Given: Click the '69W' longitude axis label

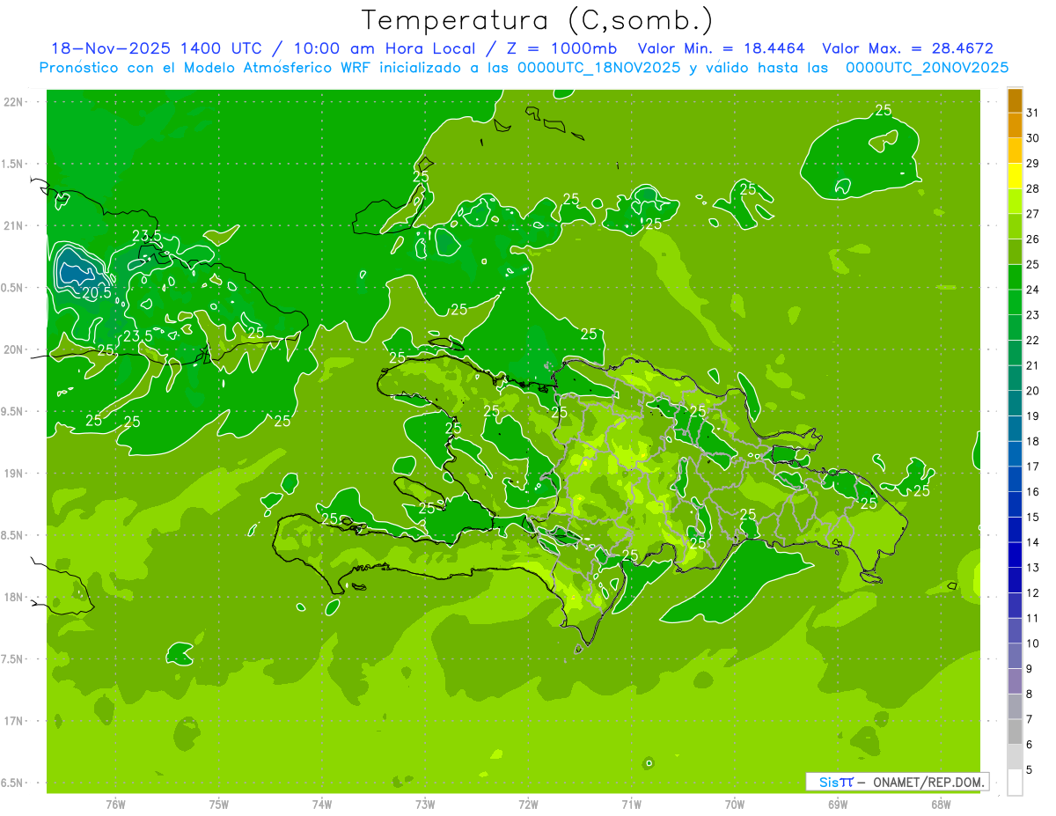Looking at the screenshot, I should (838, 805).
